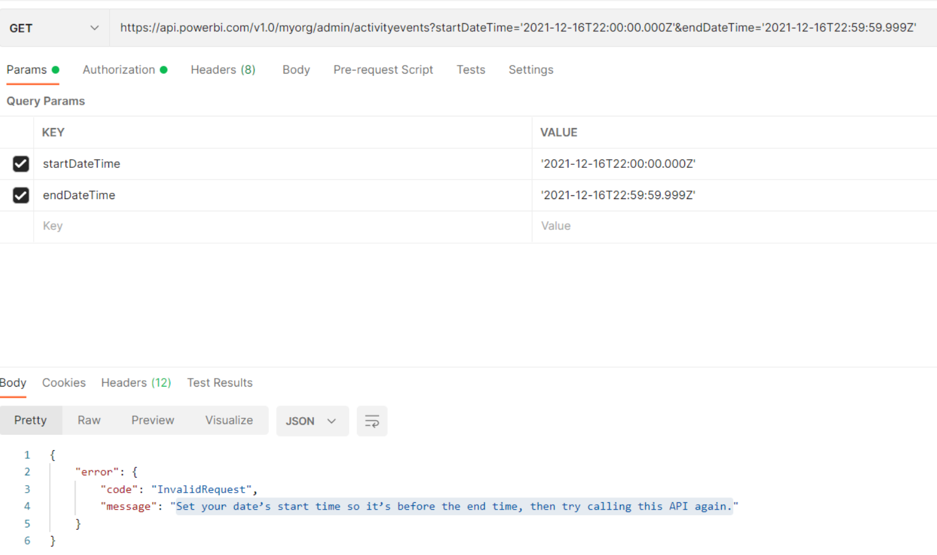Toggle the word wrap icon in response toolbar
This screenshot has width=937, height=555.
(x=372, y=421)
